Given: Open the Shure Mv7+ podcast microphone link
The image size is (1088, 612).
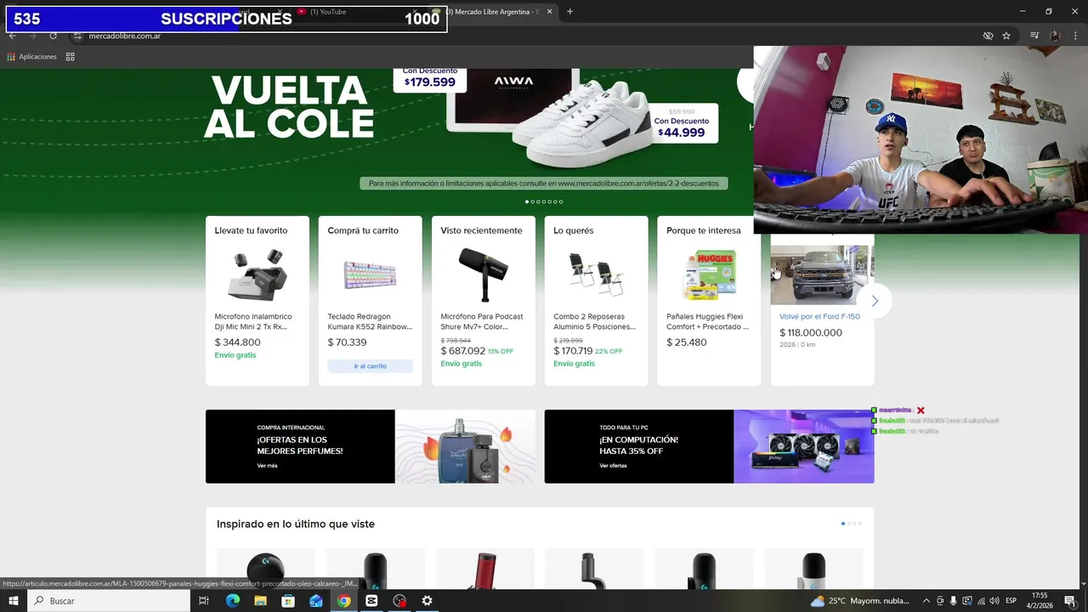Looking at the screenshot, I should (x=482, y=321).
